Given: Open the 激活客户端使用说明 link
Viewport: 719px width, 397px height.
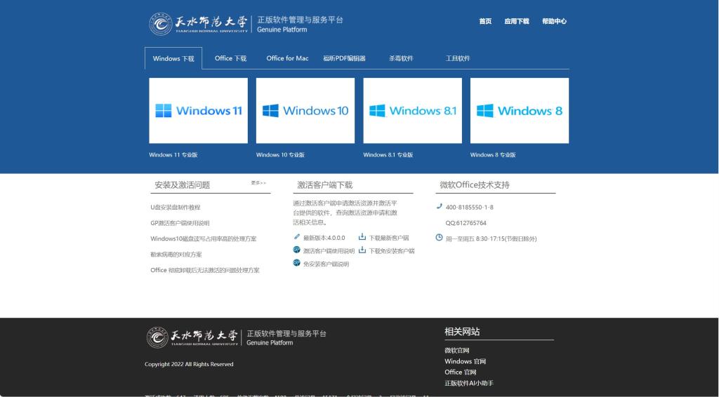Looking at the screenshot, I should coord(329,251).
